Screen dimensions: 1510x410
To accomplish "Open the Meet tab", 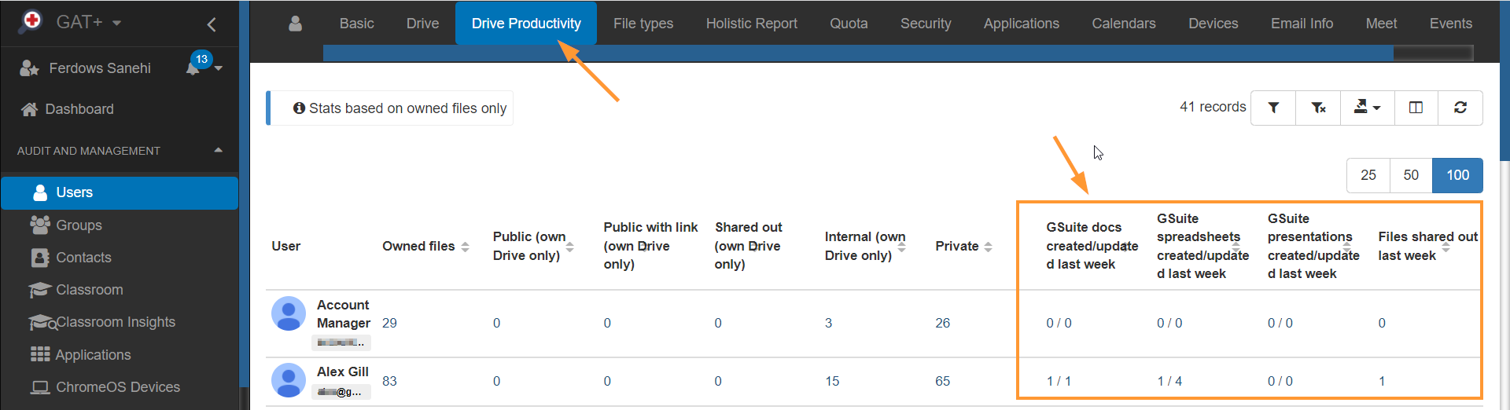I will pyautogui.click(x=1381, y=24).
